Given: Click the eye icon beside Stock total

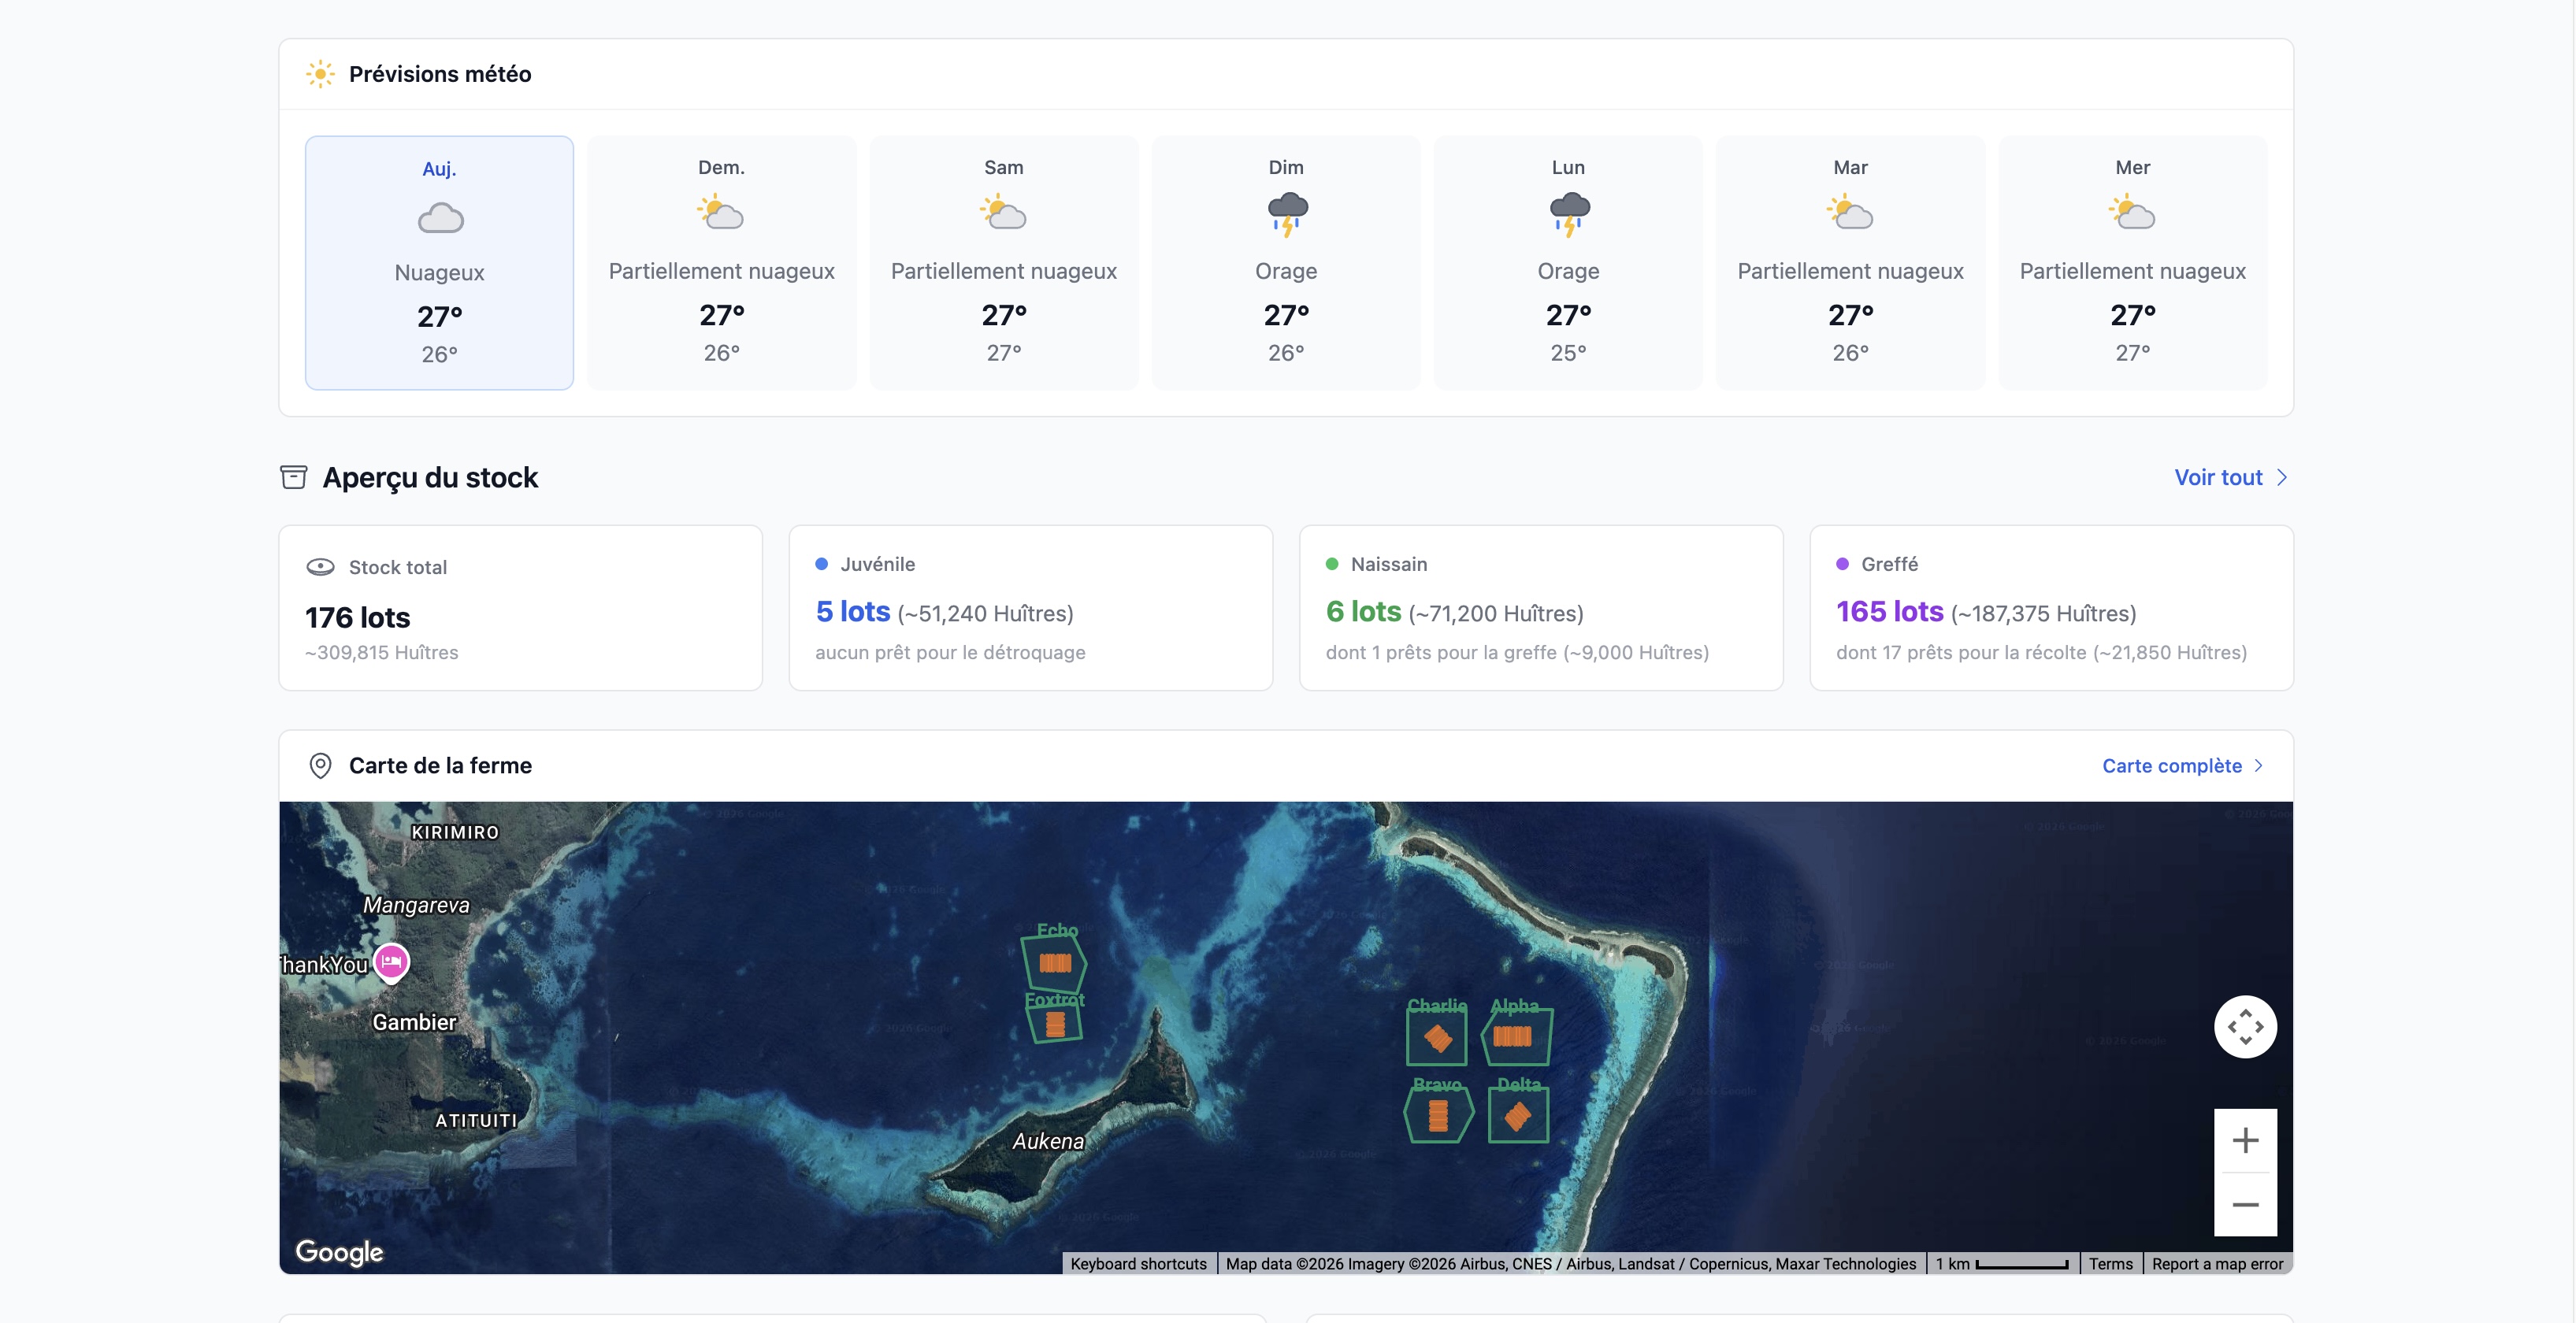Looking at the screenshot, I should pyautogui.click(x=320, y=567).
